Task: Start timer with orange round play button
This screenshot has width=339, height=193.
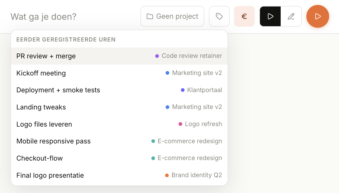Action: point(317,16)
